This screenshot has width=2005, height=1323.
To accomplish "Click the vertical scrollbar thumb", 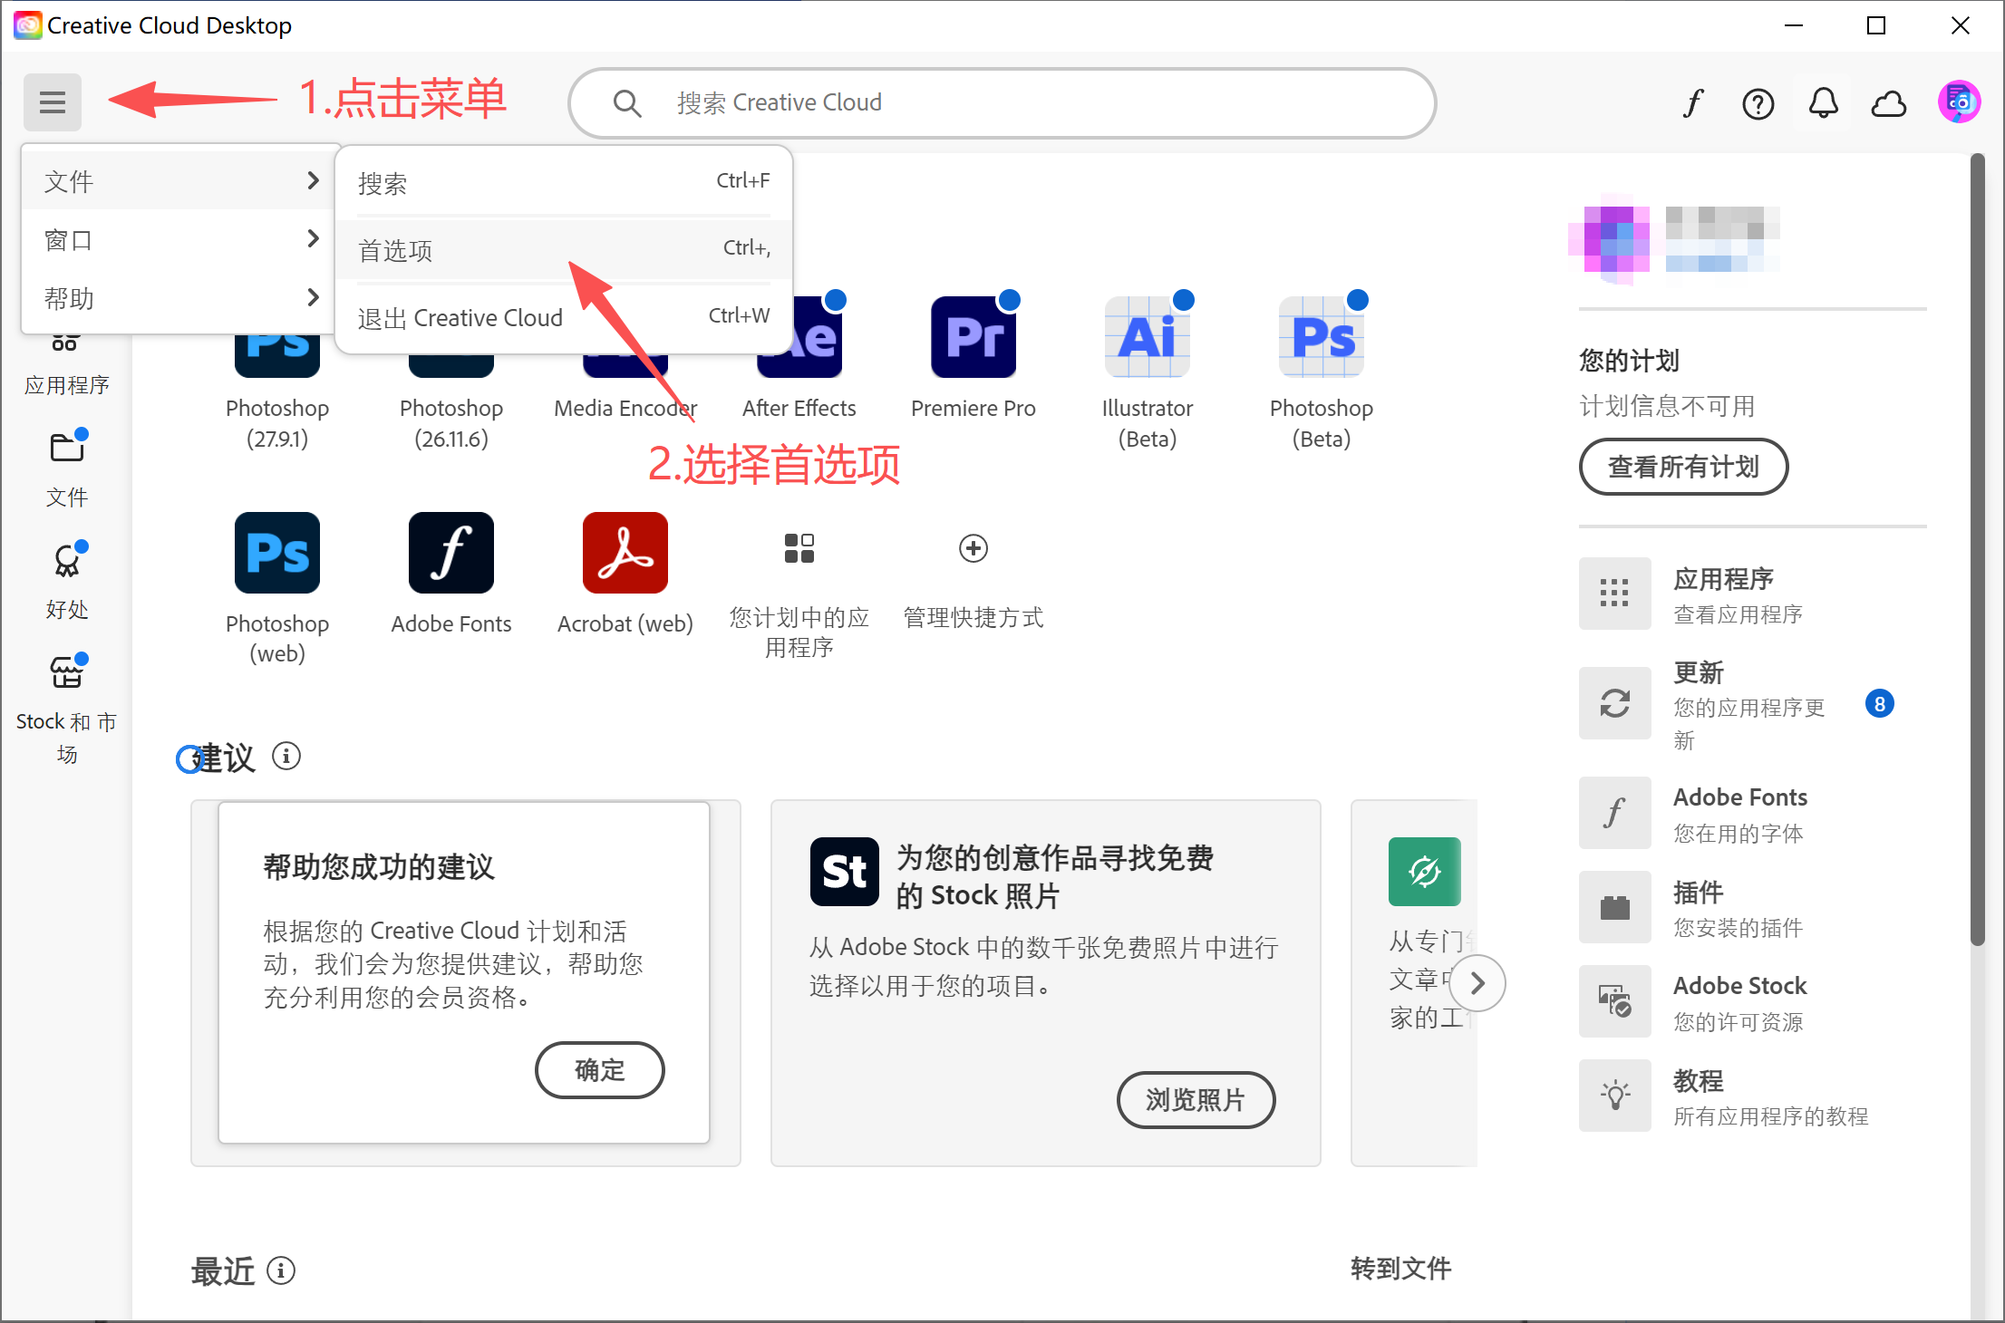I will click(x=1978, y=550).
